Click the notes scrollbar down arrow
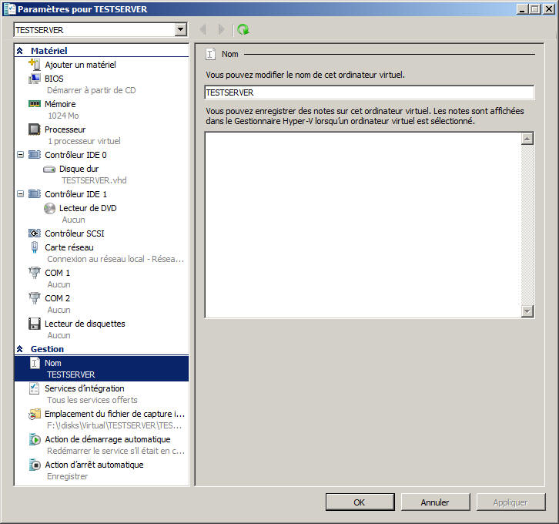This screenshot has width=559, height=524. pyautogui.click(x=527, y=311)
